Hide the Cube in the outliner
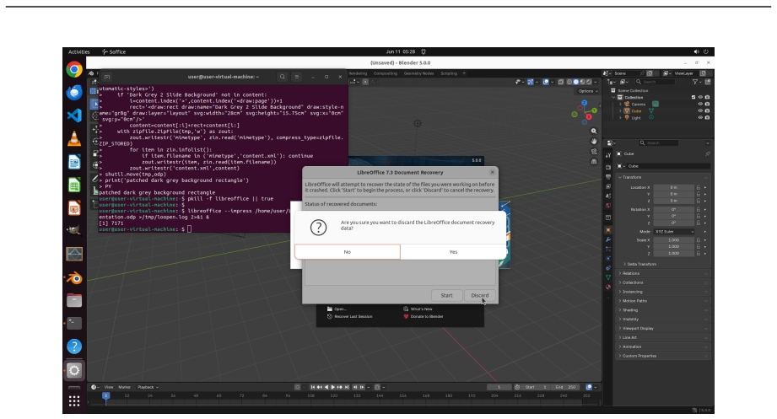This screenshot has width=777, height=419. 700,111
